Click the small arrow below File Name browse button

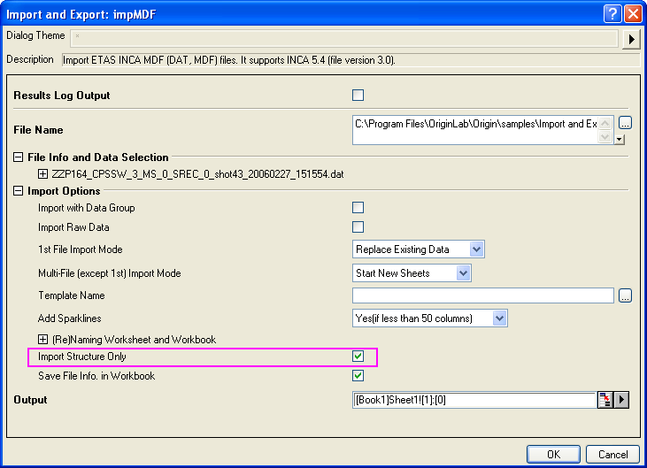[x=620, y=139]
